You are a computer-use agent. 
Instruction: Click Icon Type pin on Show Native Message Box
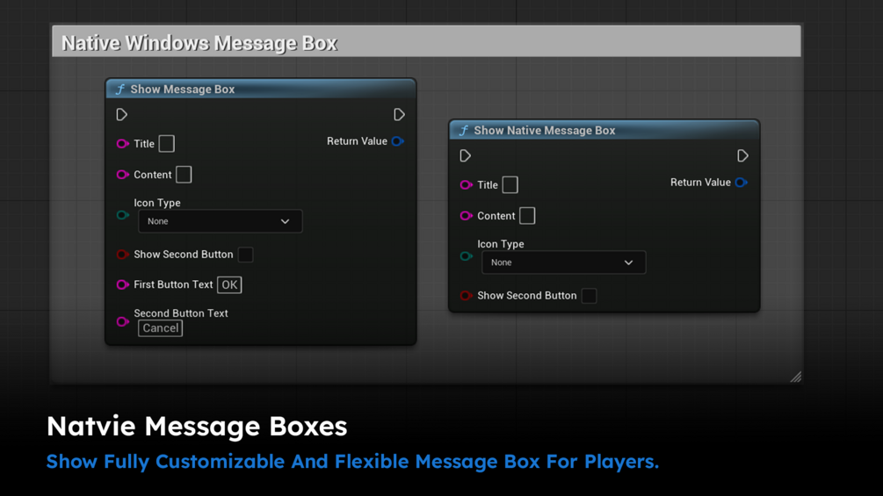pos(466,256)
